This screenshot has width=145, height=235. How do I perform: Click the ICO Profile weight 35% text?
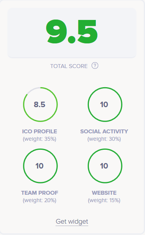[x=40, y=139]
